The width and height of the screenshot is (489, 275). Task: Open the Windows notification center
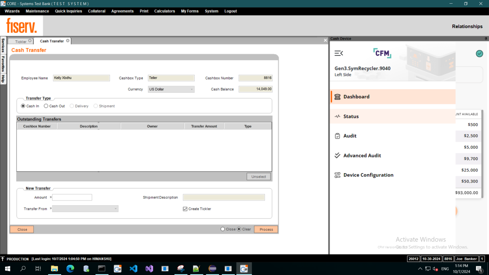pos(479,269)
